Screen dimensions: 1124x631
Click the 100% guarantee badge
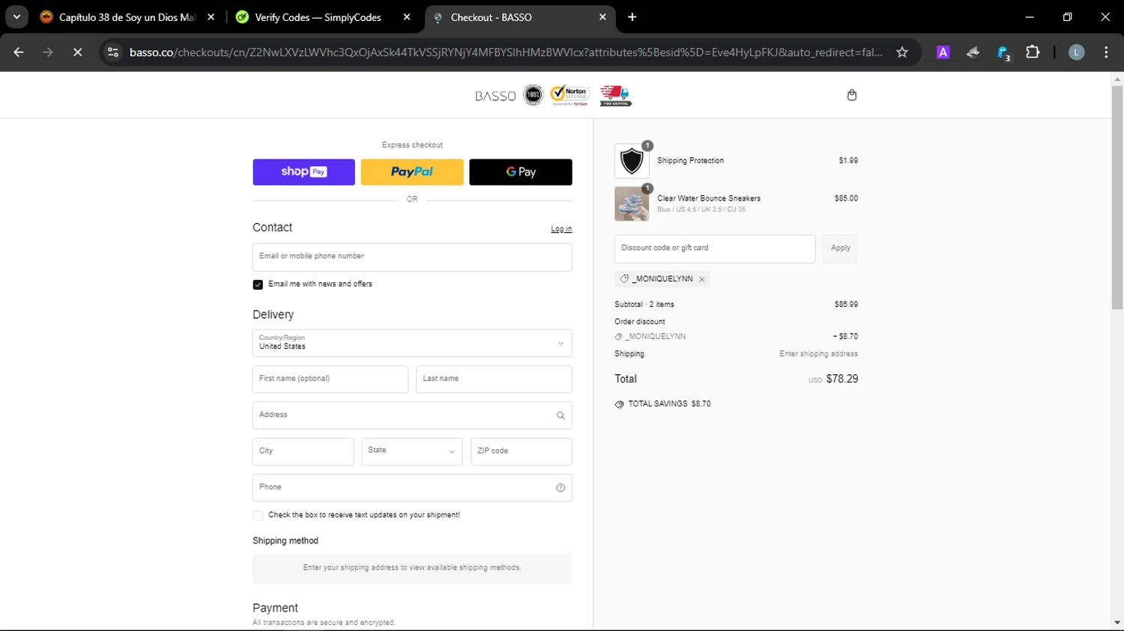pyautogui.click(x=533, y=95)
